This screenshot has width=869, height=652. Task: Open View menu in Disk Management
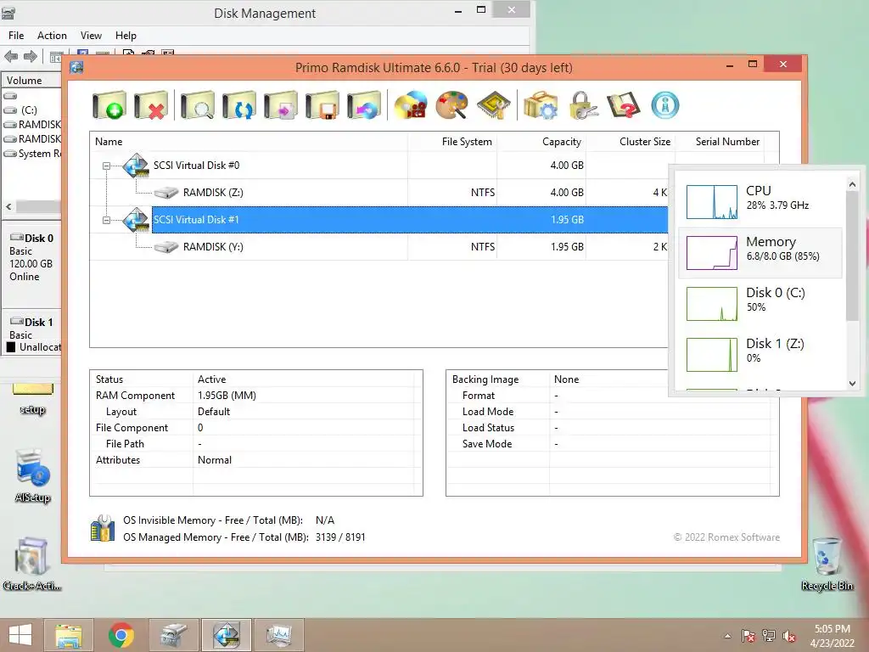(91, 36)
